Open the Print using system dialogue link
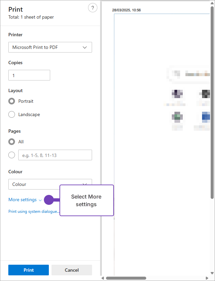 [34, 211]
